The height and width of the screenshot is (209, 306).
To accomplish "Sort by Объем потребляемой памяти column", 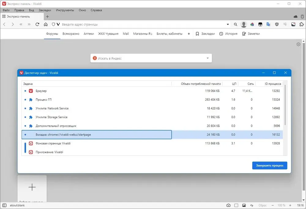I will tap(197, 84).
